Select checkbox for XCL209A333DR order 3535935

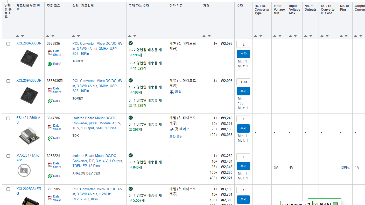(x=8, y=44)
